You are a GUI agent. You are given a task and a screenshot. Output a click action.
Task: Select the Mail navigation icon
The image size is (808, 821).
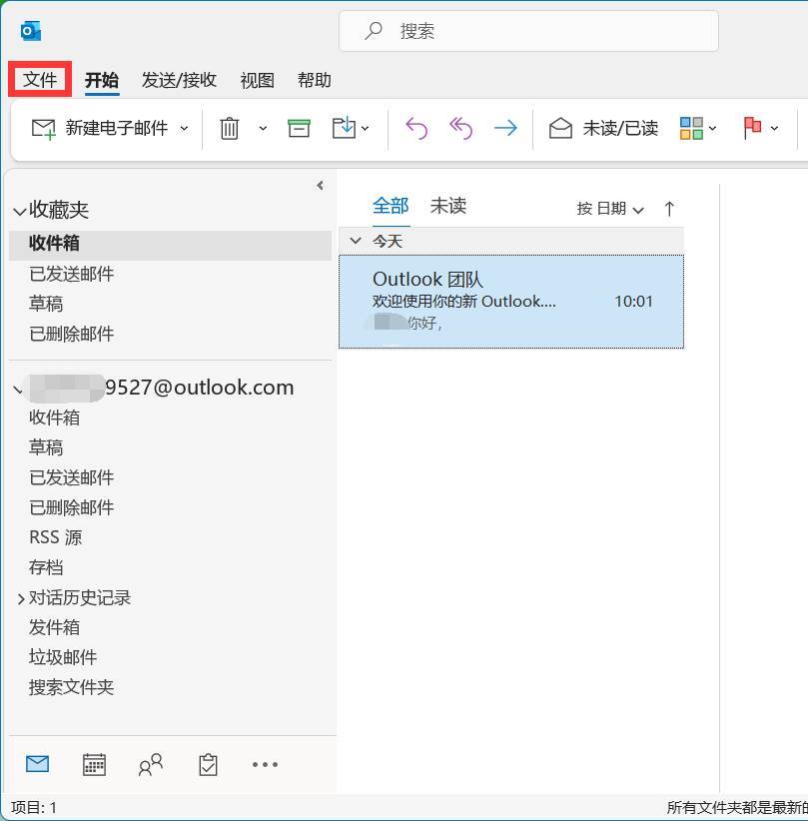[37, 764]
